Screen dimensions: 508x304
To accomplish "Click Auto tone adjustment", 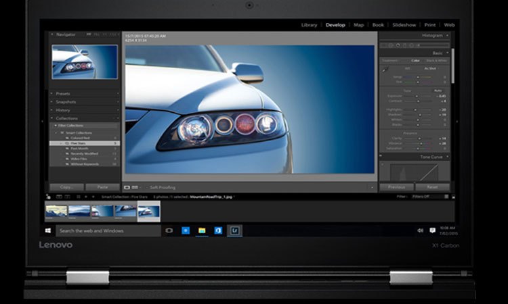I will (438, 90).
